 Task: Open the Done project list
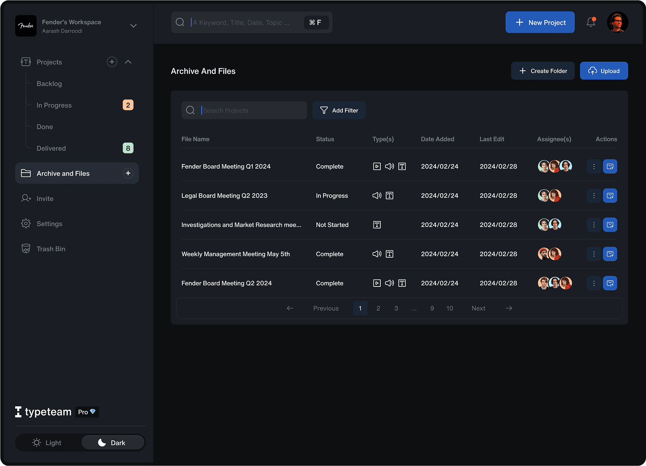(45, 127)
